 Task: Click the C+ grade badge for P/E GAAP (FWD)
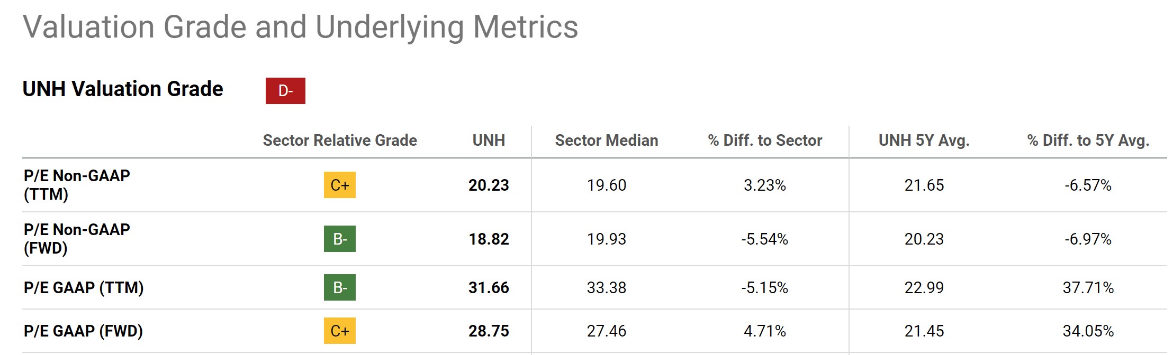[339, 331]
